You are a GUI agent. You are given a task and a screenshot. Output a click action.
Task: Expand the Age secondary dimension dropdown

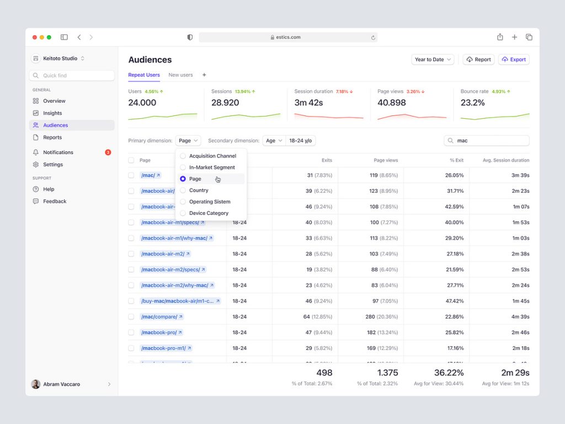click(274, 141)
